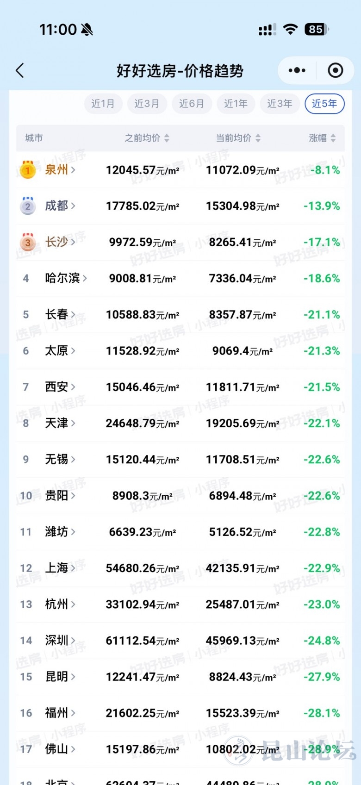Select the 近3月 time range

(x=147, y=104)
